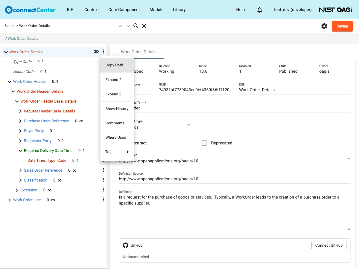This screenshot has height=273, width=359.
Task: Select the Purchase Order Reference tree item
Action: coord(46,121)
